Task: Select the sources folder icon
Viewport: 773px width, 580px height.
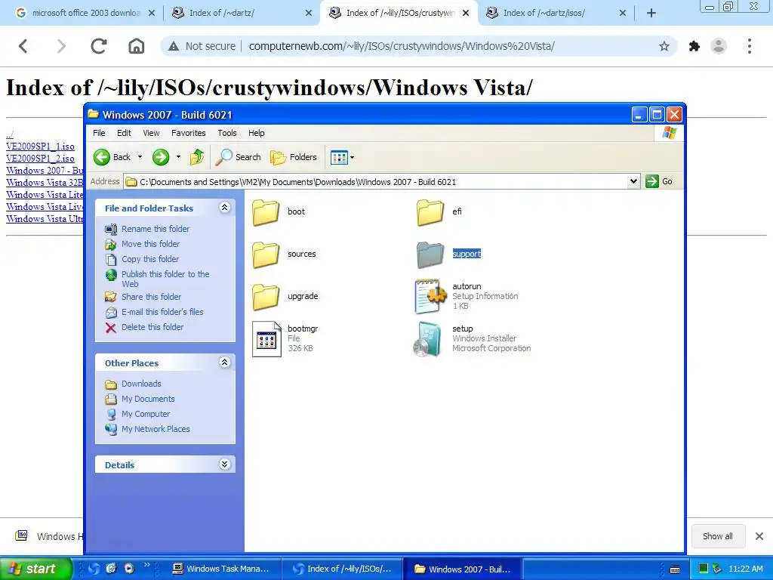Action: point(266,255)
